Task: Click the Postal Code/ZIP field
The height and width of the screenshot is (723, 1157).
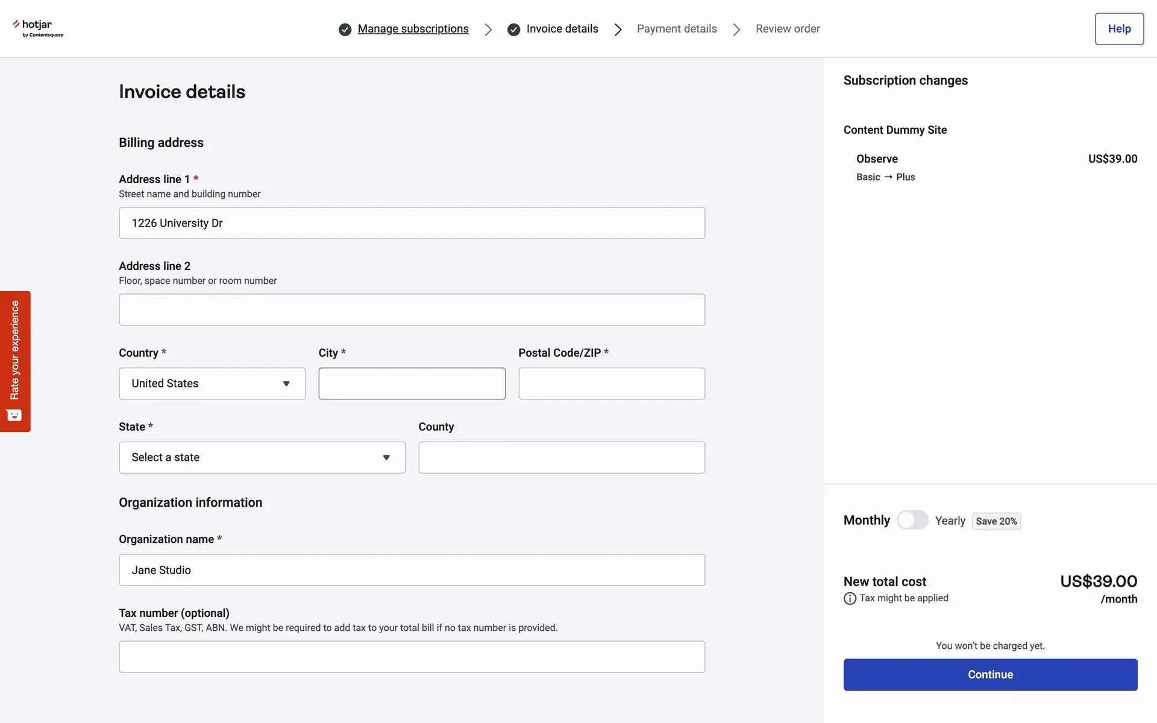Action: 611,384
